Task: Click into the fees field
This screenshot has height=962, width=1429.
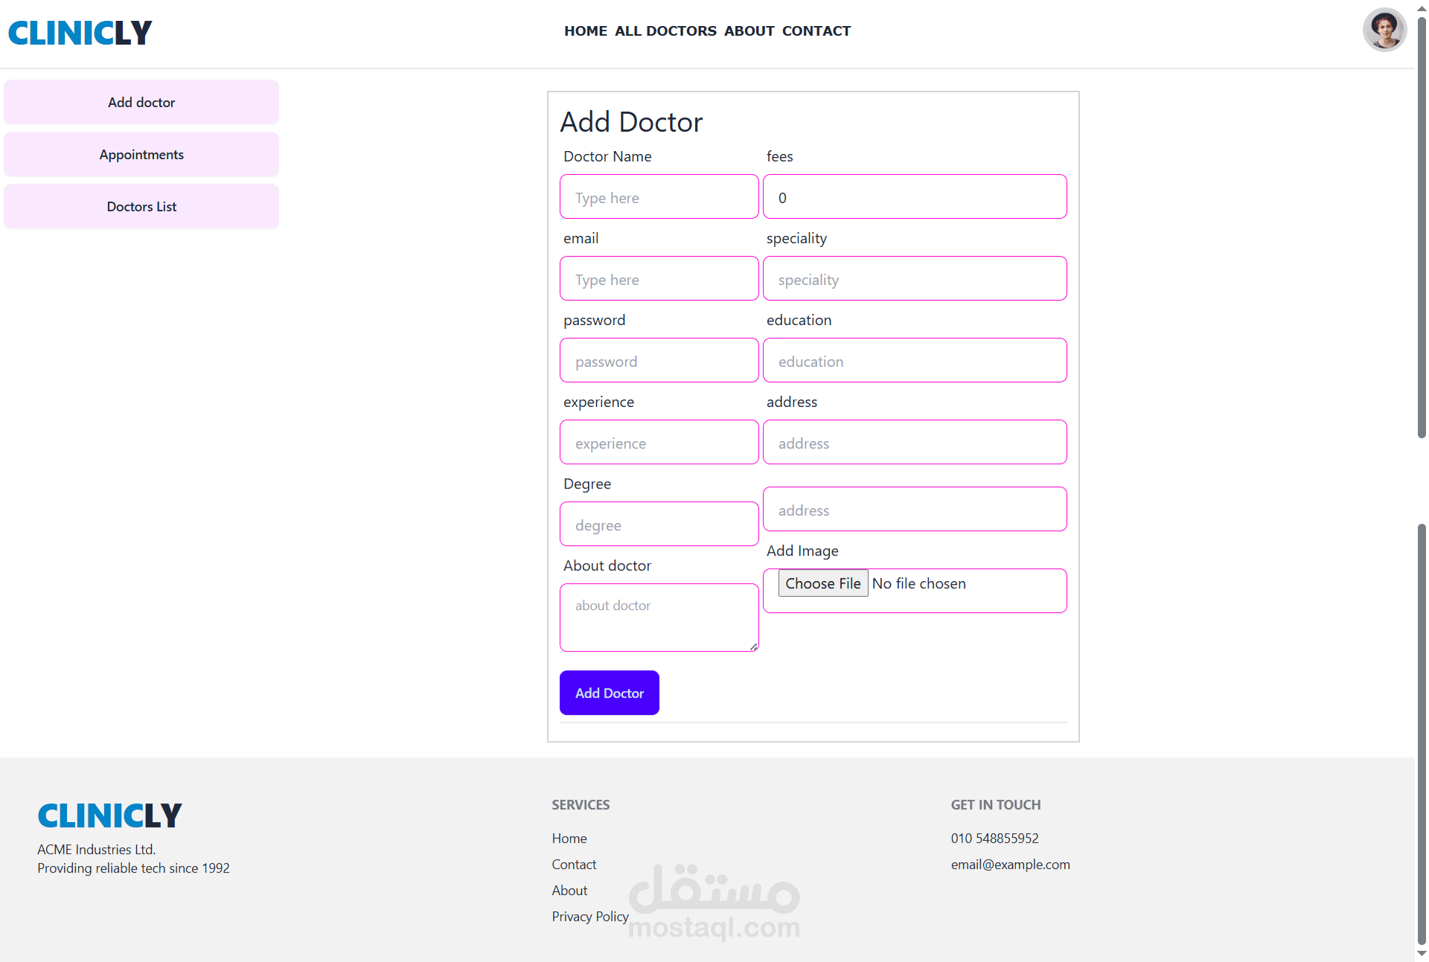Action: point(914,197)
